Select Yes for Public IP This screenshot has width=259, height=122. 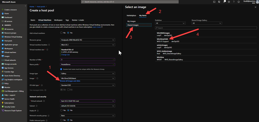click(x=62, y=110)
